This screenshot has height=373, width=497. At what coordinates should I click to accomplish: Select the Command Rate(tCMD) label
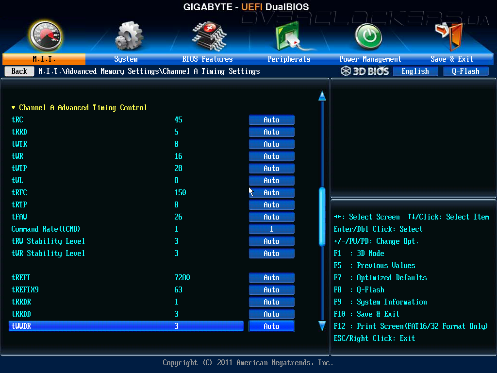pyautogui.click(x=46, y=229)
